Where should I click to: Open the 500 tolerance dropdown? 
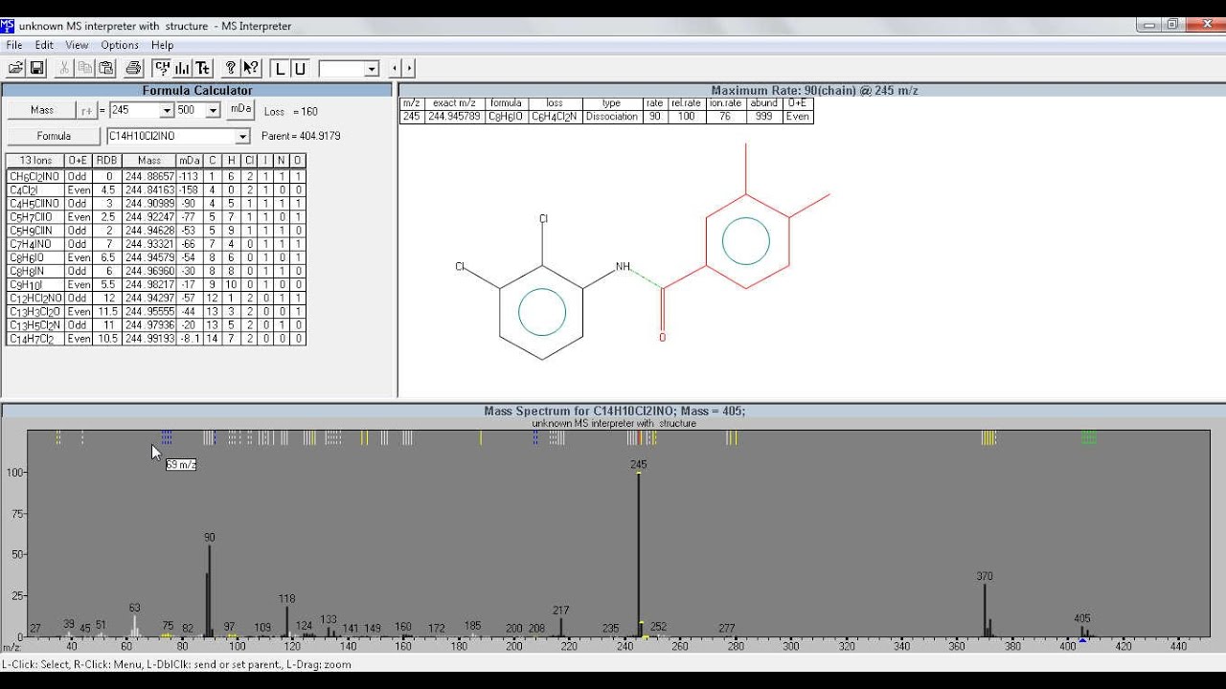(x=215, y=111)
